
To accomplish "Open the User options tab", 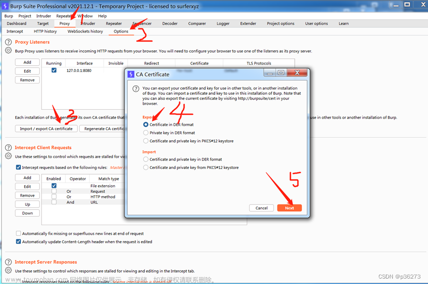I will (317, 24).
